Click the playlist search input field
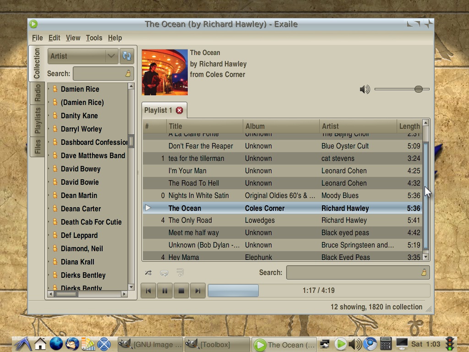This screenshot has height=352, width=469. 358,272
